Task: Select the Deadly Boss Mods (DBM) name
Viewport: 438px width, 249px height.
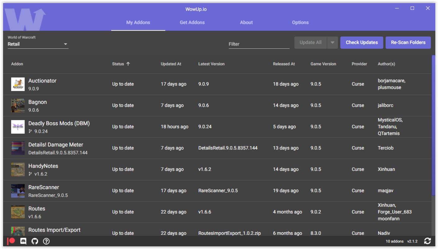Action: (x=59, y=123)
